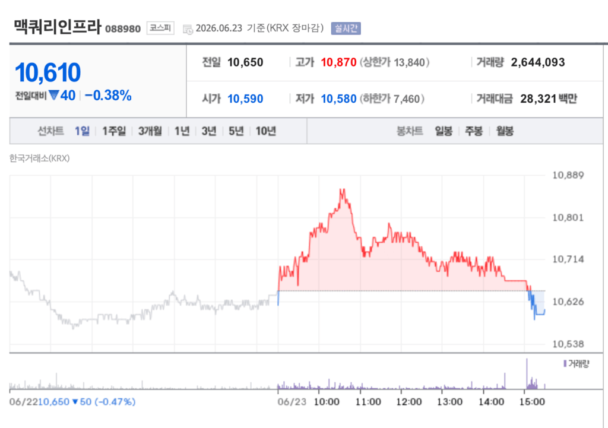Show the 1년 line chart
The height and width of the screenshot is (428, 608).
coord(182,131)
